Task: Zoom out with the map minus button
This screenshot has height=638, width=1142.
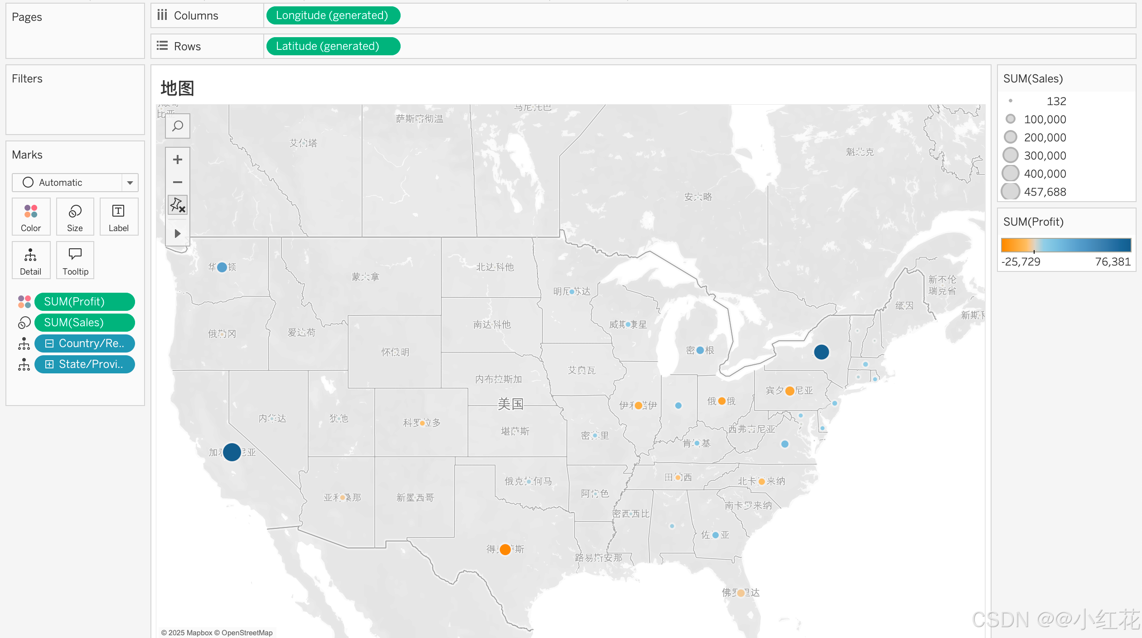Action: coord(178,182)
